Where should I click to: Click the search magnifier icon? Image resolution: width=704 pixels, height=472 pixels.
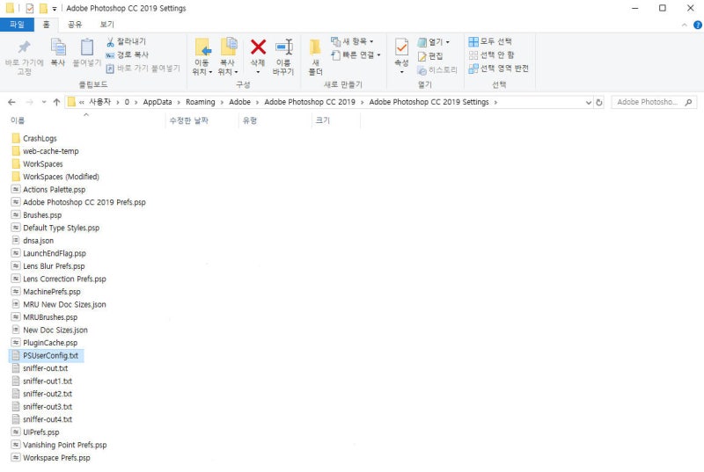pyautogui.click(x=688, y=102)
